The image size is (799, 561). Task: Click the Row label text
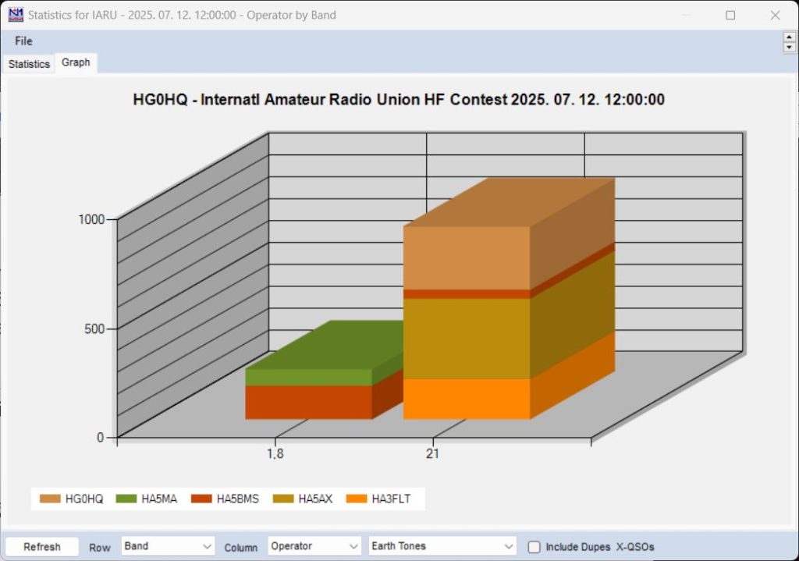99,548
